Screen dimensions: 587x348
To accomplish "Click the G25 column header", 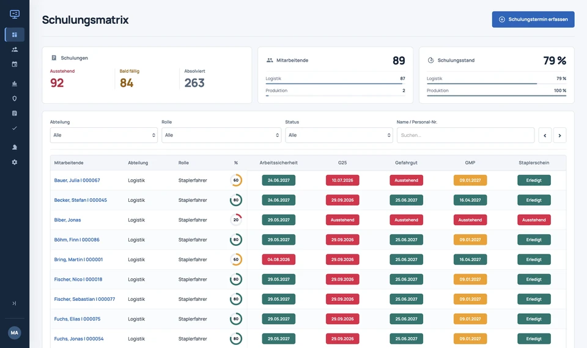I will [x=342, y=163].
